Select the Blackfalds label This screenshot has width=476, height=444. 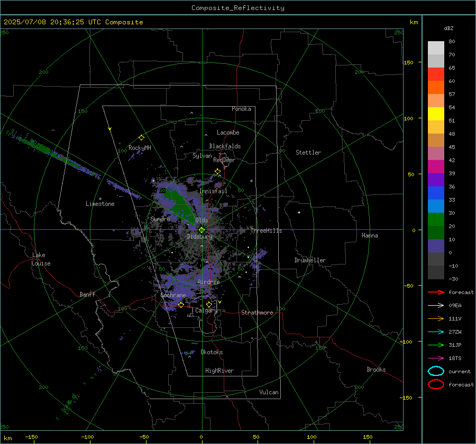pyautogui.click(x=225, y=146)
